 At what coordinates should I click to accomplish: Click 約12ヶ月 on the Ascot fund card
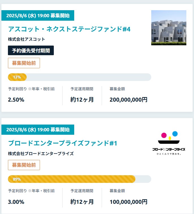[82, 100]
